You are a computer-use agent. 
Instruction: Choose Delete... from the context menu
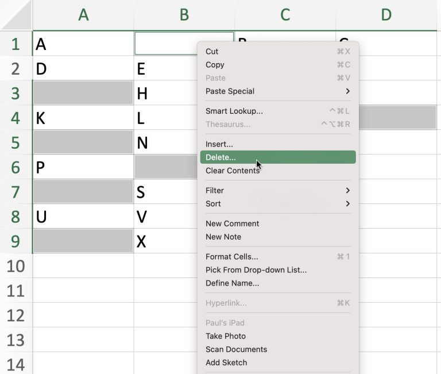(x=220, y=157)
